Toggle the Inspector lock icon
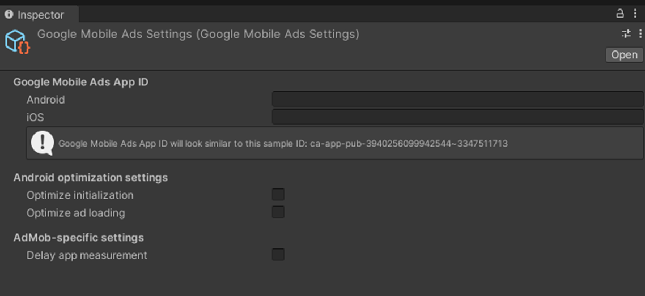Viewport: 645px width, 296px height. pos(620,14)
